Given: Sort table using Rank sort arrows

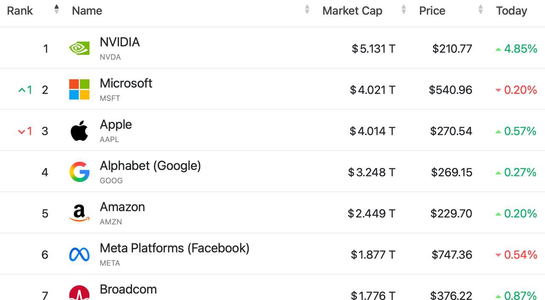Looking at the screenshot, I should 57,10.
